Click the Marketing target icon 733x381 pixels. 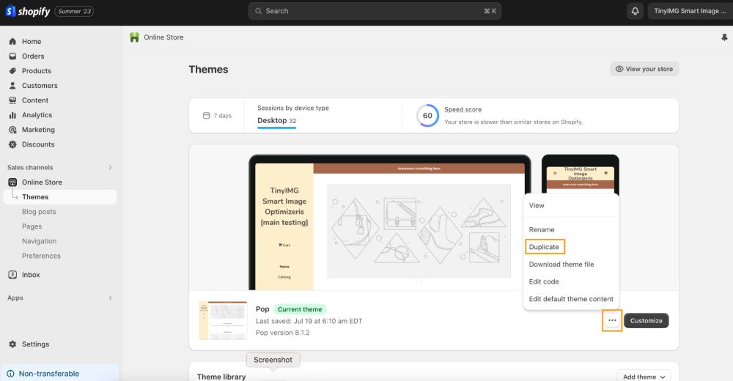click(12, 130)
